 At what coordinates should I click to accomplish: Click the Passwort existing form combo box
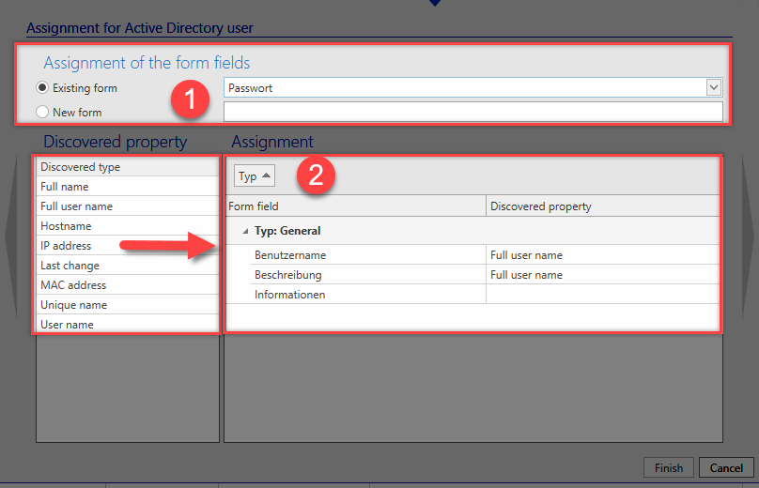click(x=472, y=87)
